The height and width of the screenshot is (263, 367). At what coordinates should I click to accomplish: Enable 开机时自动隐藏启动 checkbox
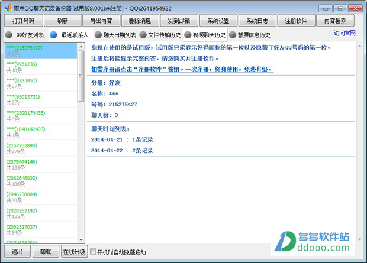(x=93, y=252)
